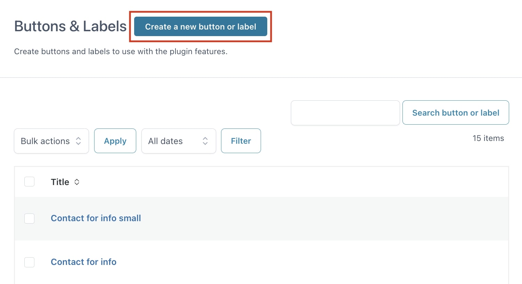Click the Search button or label button
Viewport: 522px width, 284px height.
[456, 112]
